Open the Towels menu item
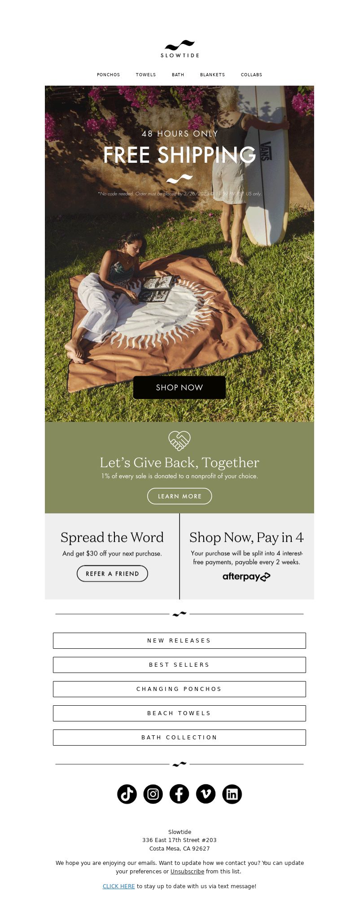Image resolution: width=359 pixels, height=903 pixels. [x=146, y=75]
